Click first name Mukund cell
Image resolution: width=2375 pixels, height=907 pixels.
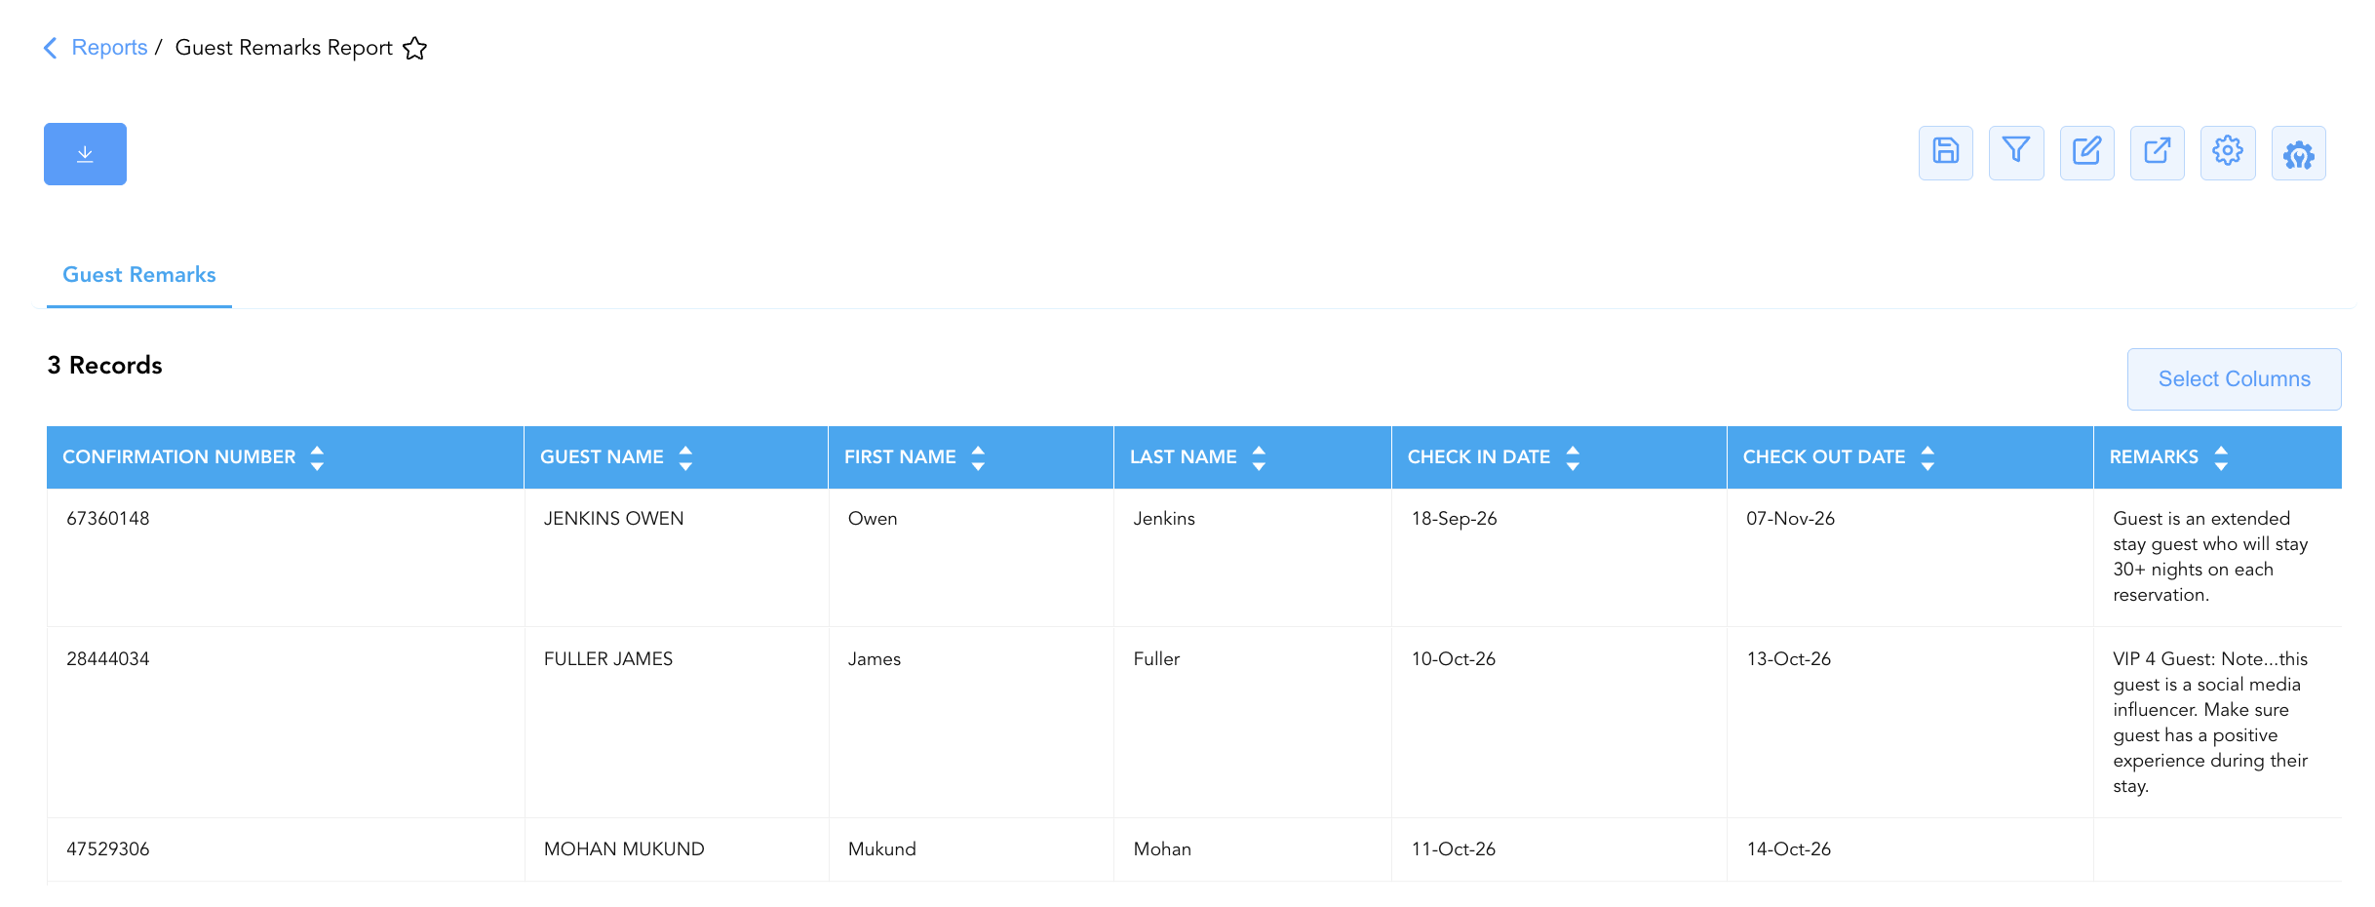(882, 849)
